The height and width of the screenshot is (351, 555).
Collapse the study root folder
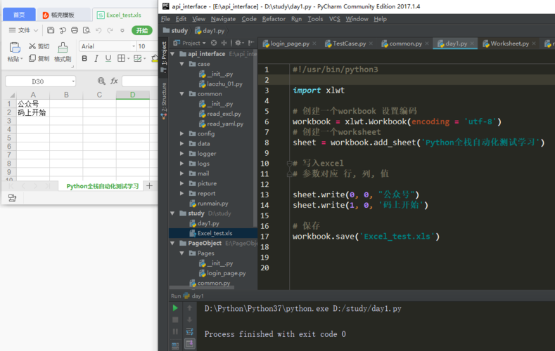[x=173, y=213]
